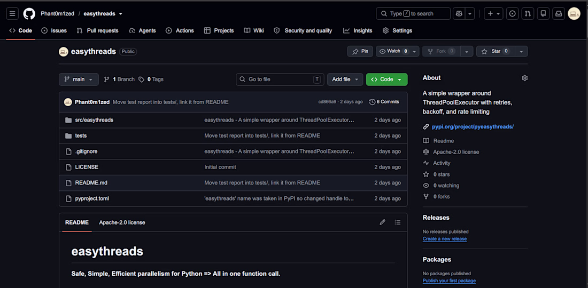Expand the Copilot dropdown arrow
The width and height of the screenshot is (588, 288).
(470, 14)
